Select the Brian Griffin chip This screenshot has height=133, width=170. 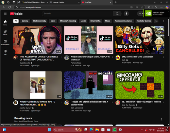click(x=95, y=21)
